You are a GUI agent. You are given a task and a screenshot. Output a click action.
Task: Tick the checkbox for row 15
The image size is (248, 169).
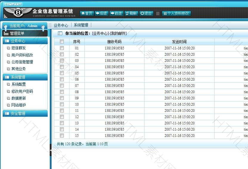[62, 135]
